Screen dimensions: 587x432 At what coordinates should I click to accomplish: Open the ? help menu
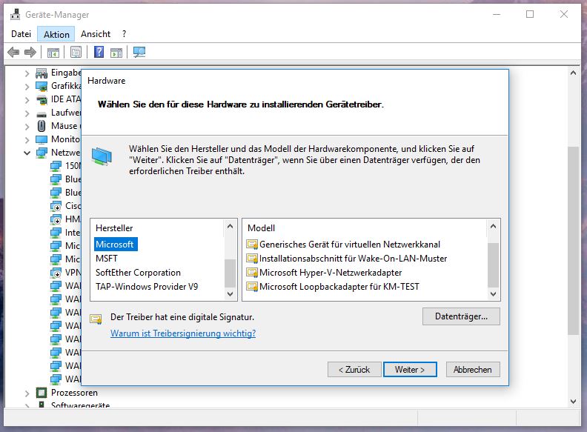coord(124,34)
